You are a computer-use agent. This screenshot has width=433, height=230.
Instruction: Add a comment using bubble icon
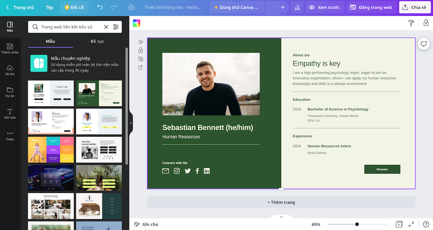[423, 44]
